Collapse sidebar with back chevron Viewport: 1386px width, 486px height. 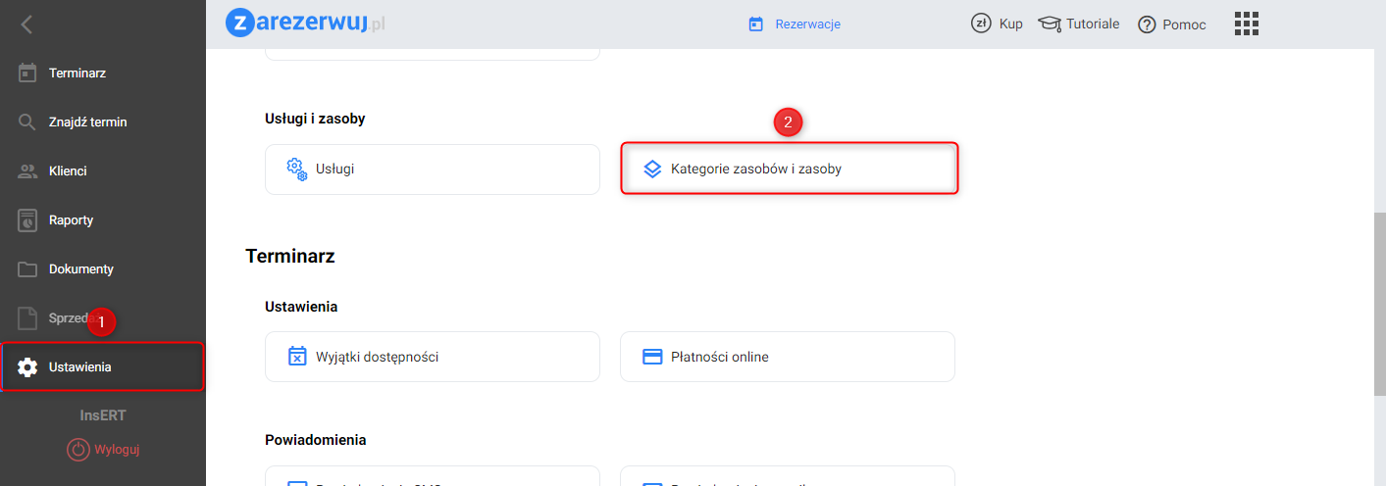click(x=27, y=24)
